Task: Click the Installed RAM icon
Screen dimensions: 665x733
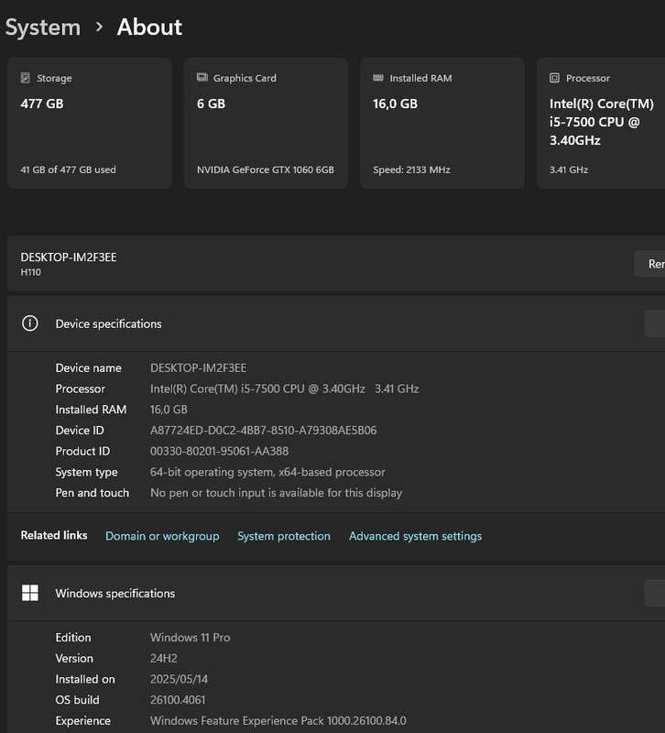Action: click(x=378, y=78)
